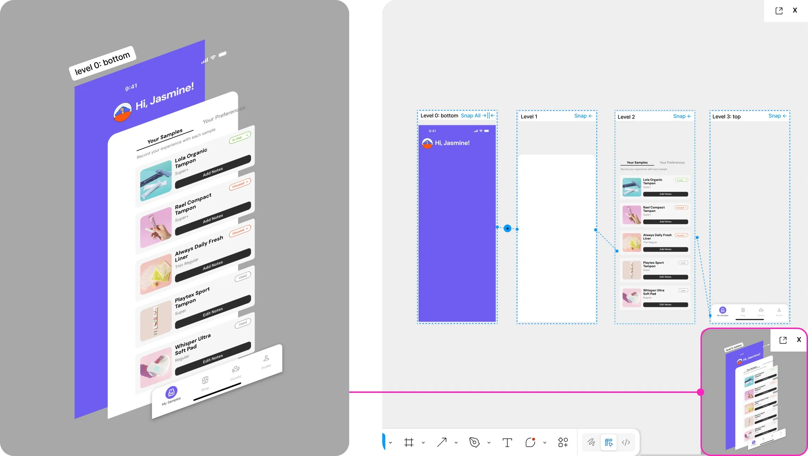Expand the Pen tool dropdown arrow
The image size is (808, 456).
(x=489, y=443)
